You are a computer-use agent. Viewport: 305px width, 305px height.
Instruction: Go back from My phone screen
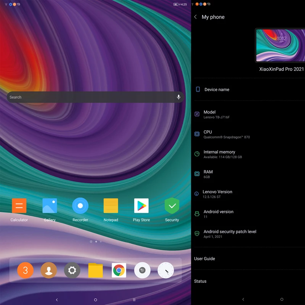pyautogui.click(x=196, y=17)
